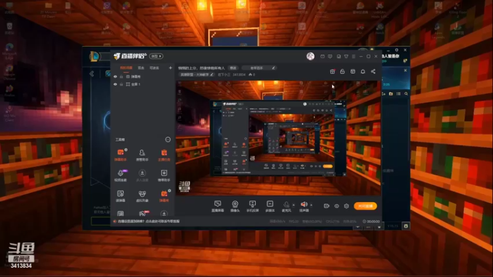Viewport: 493px width, 277px height.
Task: Lock the first source layer
Action: pos(121,76)
